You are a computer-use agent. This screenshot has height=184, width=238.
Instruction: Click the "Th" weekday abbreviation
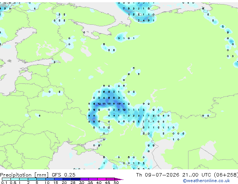[x=139, y=175]
